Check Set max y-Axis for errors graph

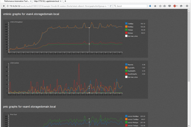(x=126, y=77)
